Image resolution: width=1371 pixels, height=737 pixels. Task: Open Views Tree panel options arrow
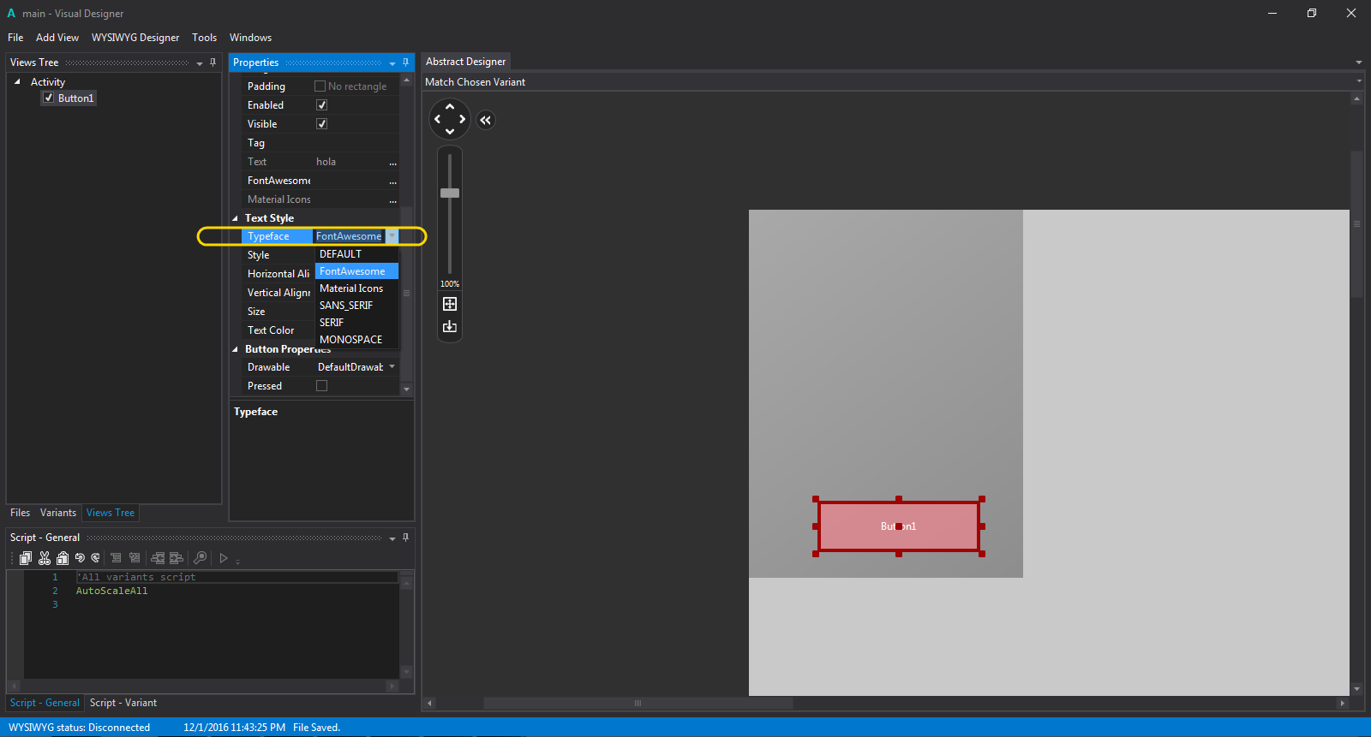tap(200, 63)
